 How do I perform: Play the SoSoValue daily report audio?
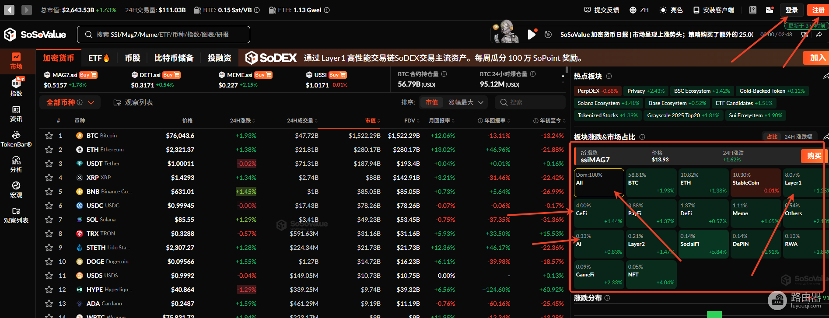click(532, 35)
